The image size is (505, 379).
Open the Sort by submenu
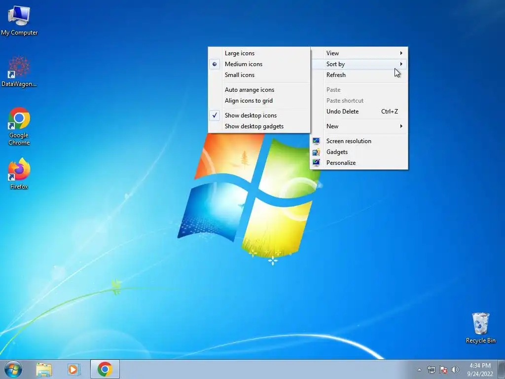[x=359, y=64]
